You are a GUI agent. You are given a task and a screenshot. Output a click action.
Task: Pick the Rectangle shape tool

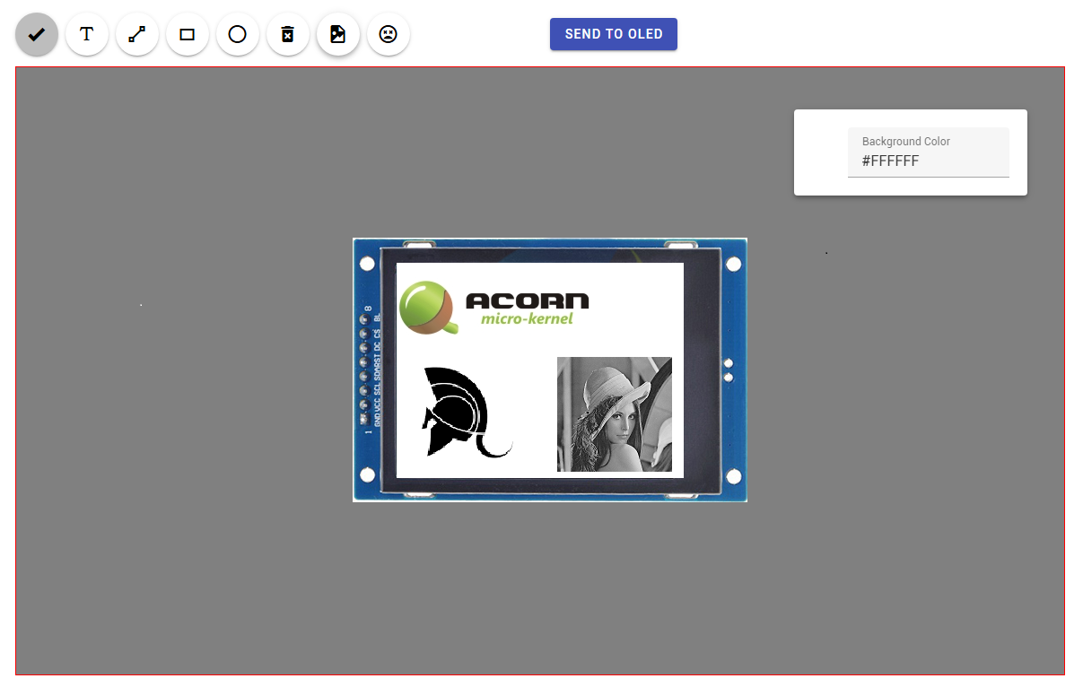pyautogui.click(x=188, y=34)
